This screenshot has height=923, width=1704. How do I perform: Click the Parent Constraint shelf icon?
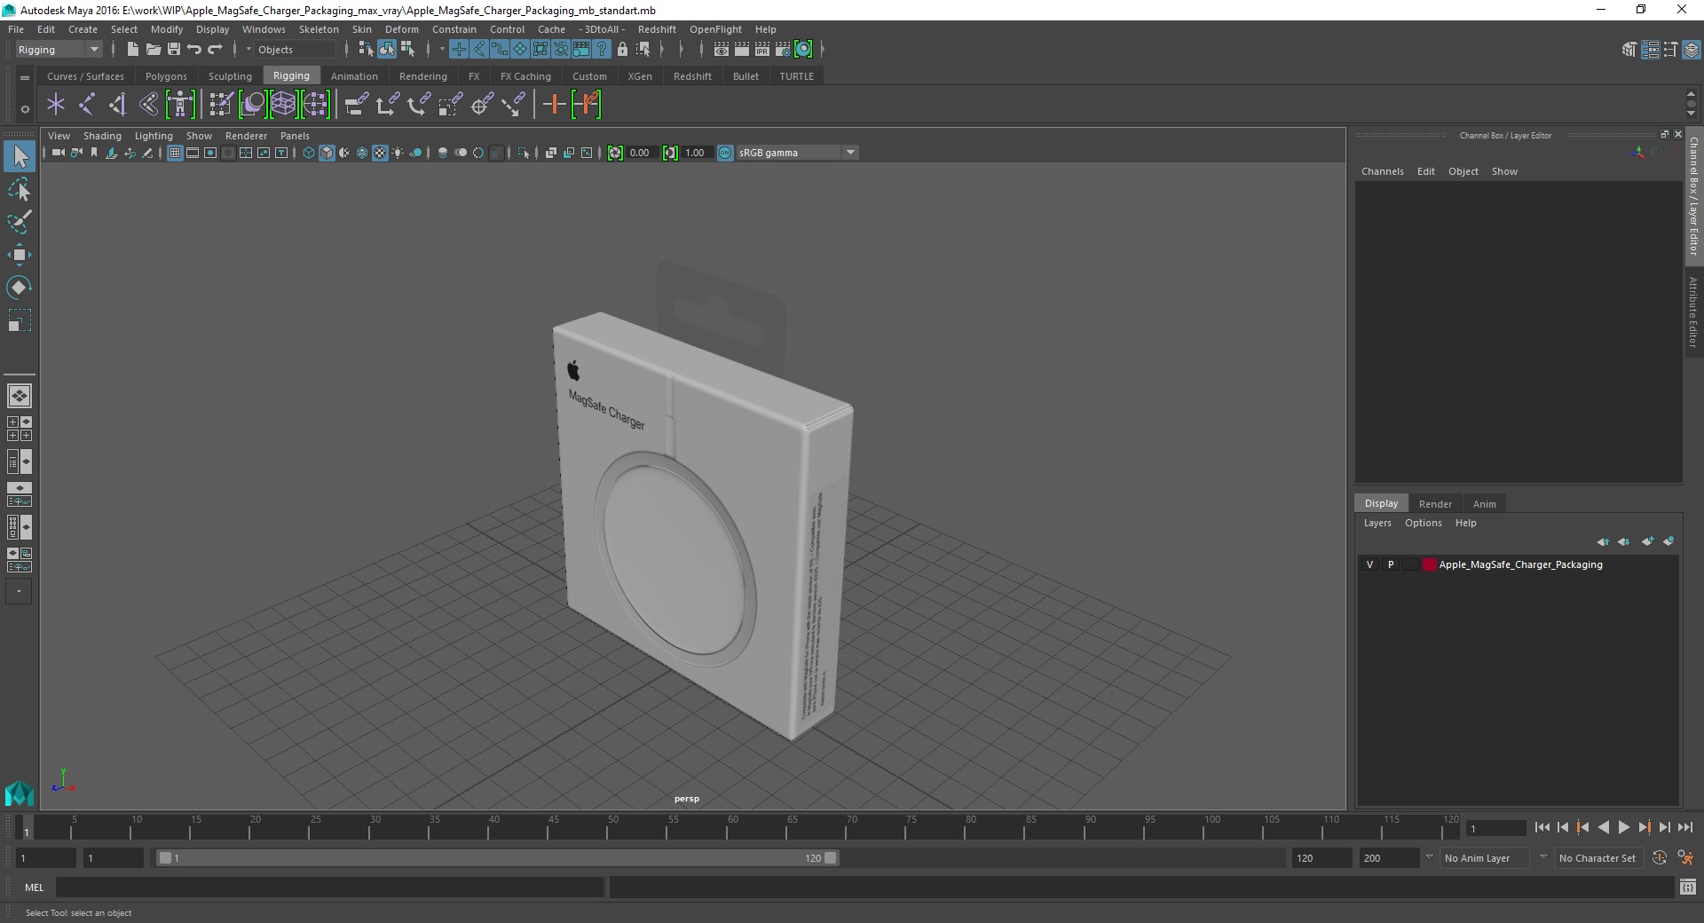pyautogui.click(x=357, y=105)
